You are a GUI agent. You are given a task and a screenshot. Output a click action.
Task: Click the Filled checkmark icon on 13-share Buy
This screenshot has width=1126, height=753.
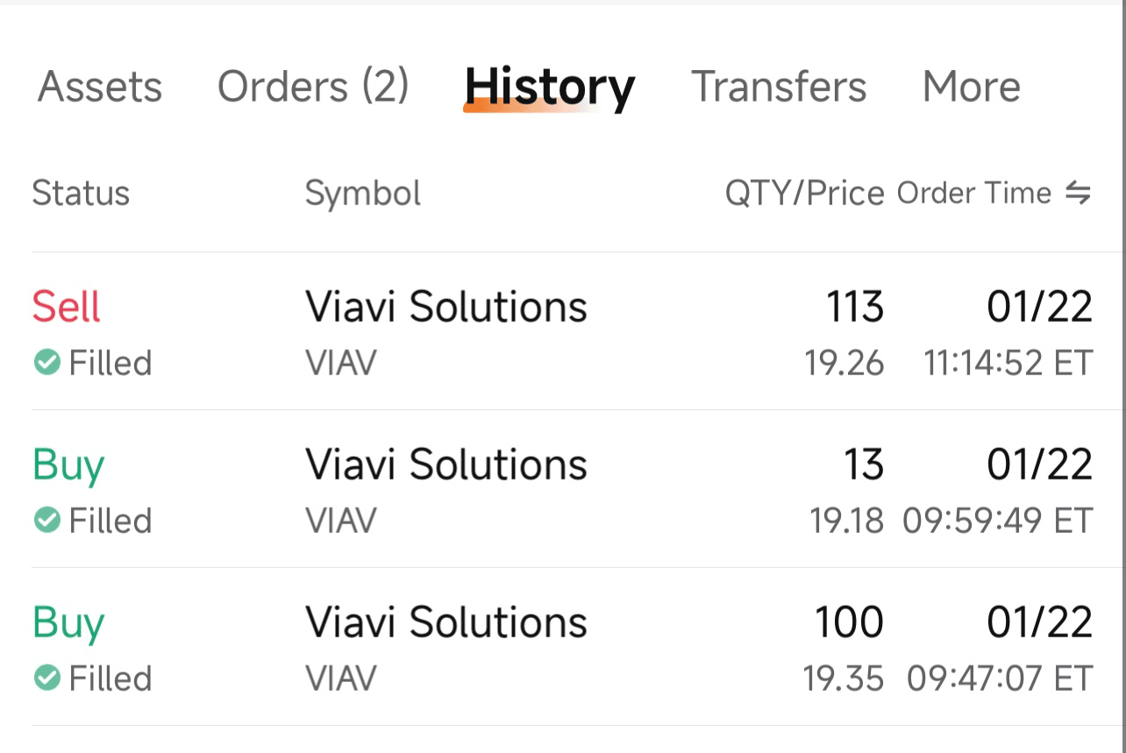(x=46, y=520)
